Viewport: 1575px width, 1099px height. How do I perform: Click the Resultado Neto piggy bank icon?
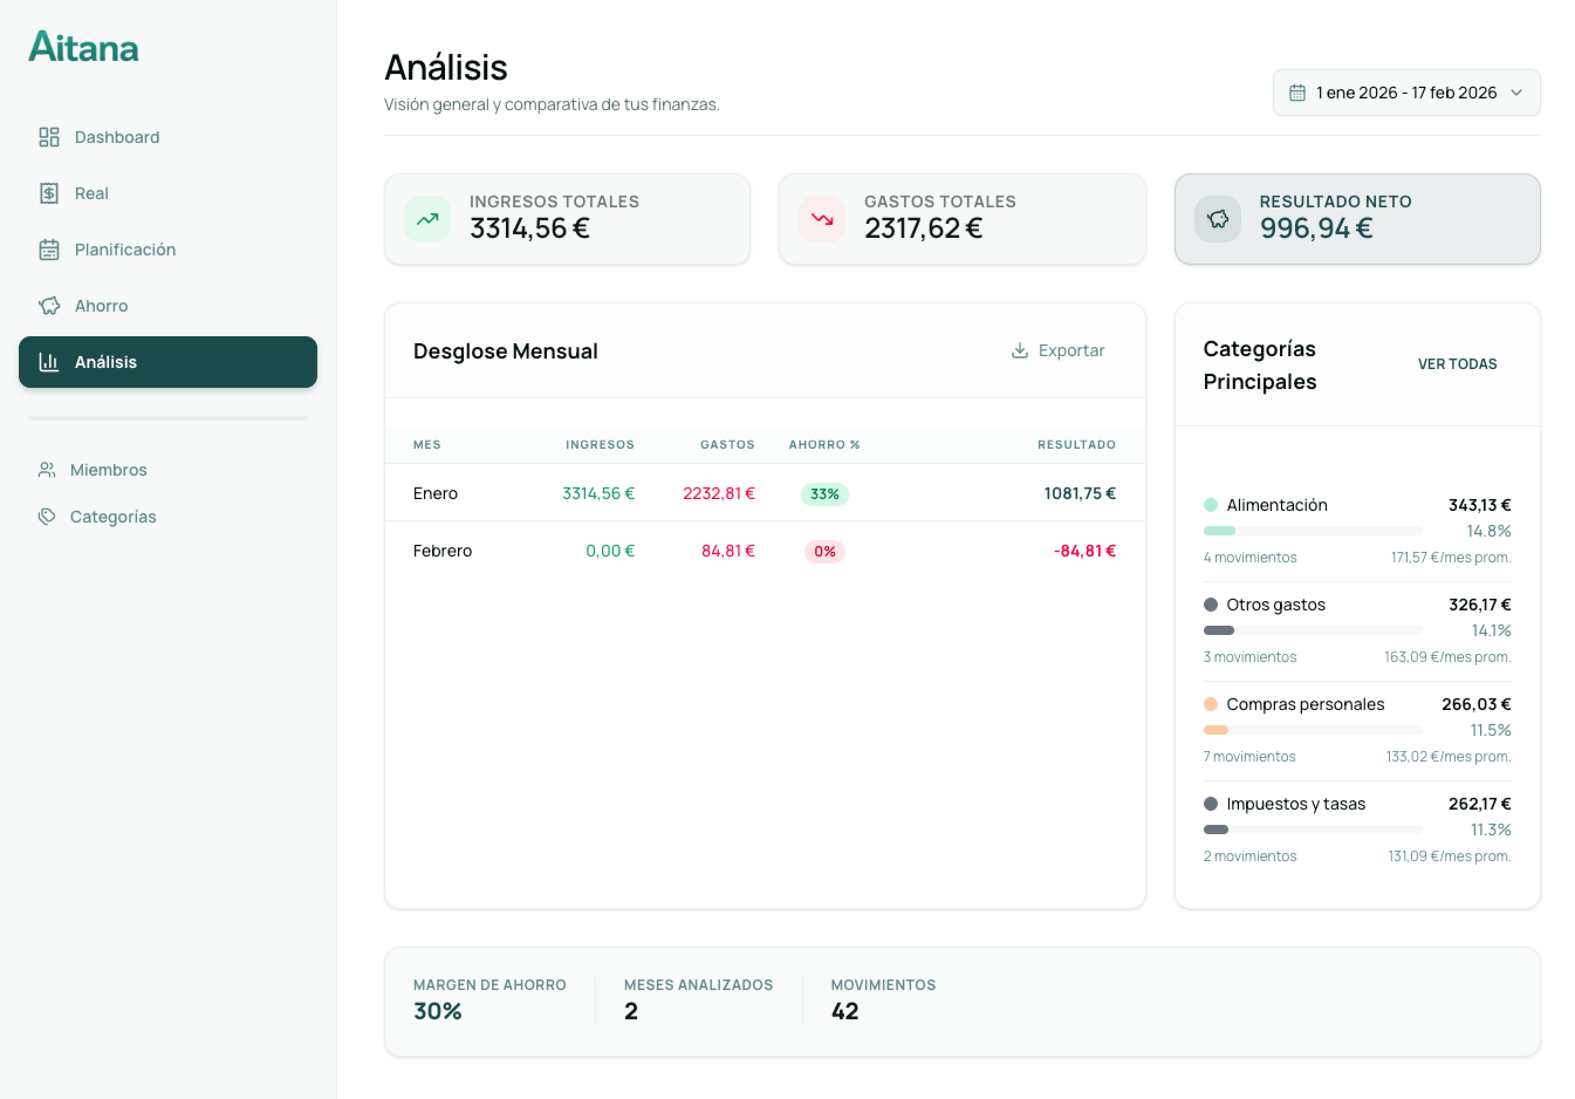pyautogui.click(x=1218, y=220)
